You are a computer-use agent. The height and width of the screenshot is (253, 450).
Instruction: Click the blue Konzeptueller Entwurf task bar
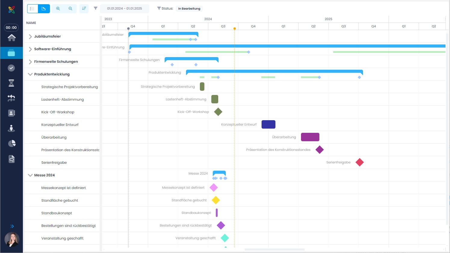pyautogui.click(x=268, y=124)
